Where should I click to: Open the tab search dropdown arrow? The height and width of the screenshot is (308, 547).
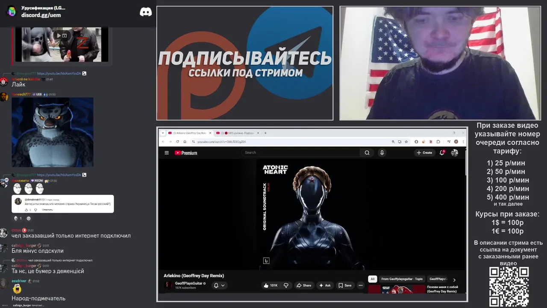point(163,133)
